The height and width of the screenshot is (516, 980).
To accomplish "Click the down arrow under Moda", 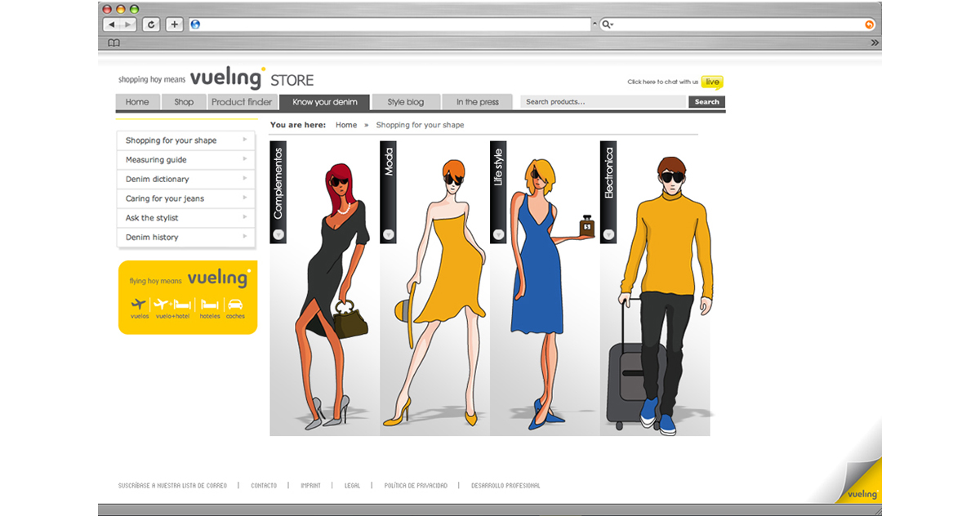I will [x=389, y=235].
